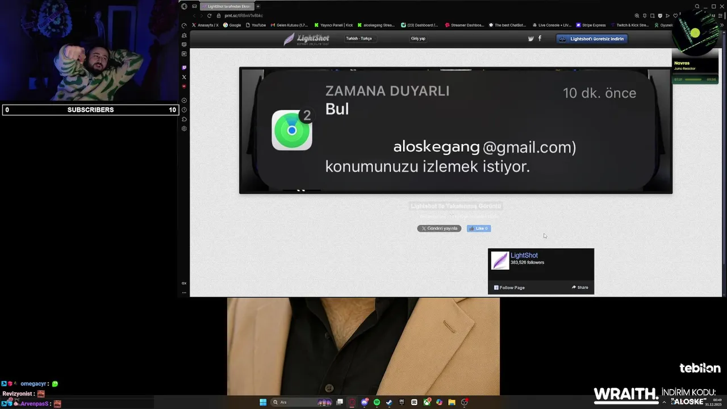This screenshot has height=409, width=727.
Task: Click the taskbar Ara search box
Action: coord(302,402)
